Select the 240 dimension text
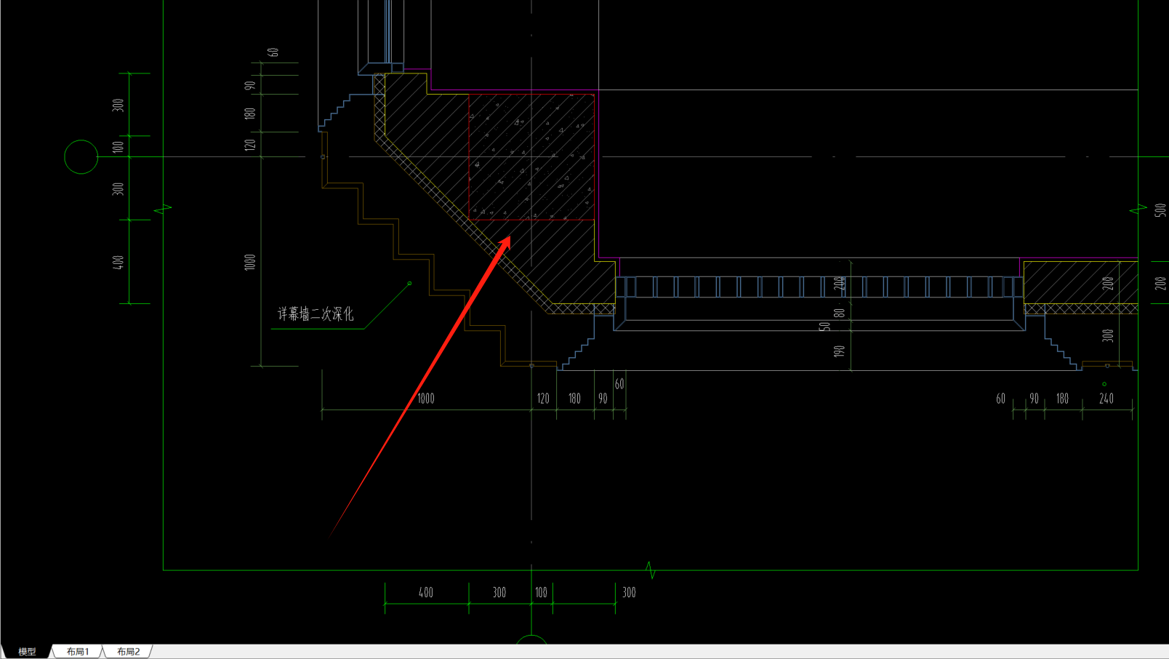1169x659 pixels. 1106,399
